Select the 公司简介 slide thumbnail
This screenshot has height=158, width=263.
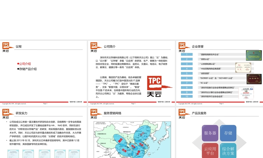[x=131, y=73]
